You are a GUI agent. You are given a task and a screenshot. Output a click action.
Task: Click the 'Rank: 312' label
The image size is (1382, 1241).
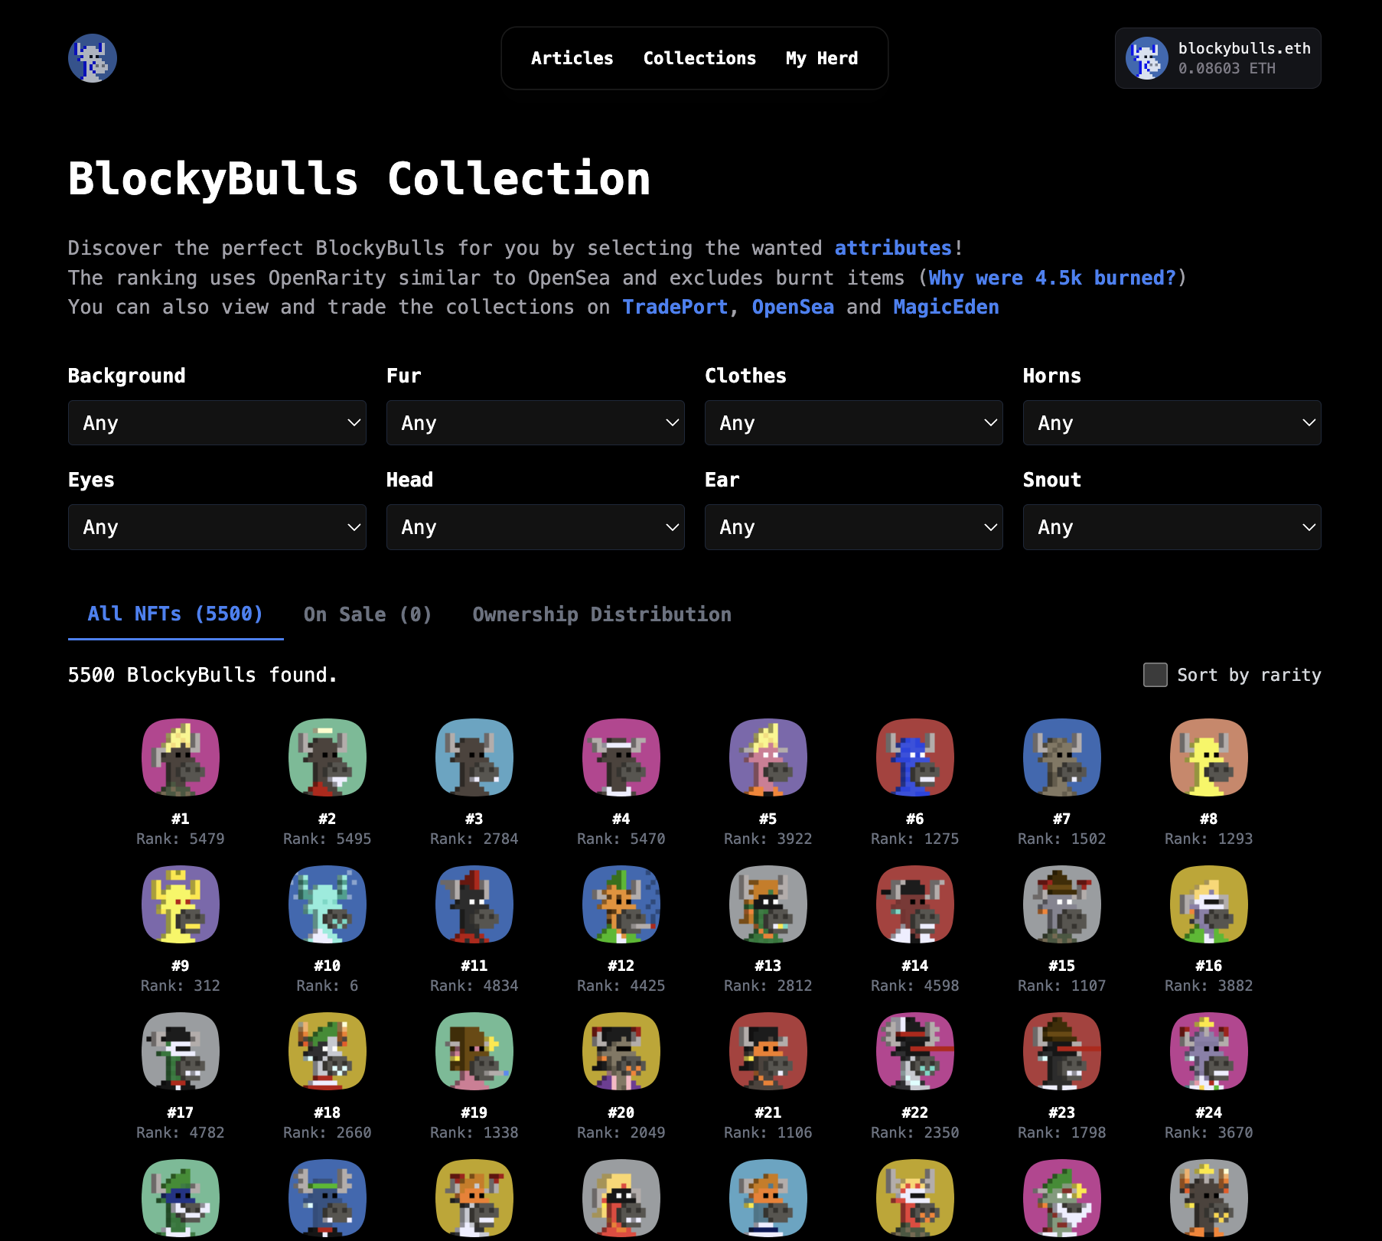pos(181,985)
